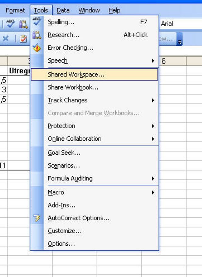Image resolution: width=202 pixels, height=277 pixels.
Task: Open the toolbar options dropdown arrow
Action: (x=180, y=42)
